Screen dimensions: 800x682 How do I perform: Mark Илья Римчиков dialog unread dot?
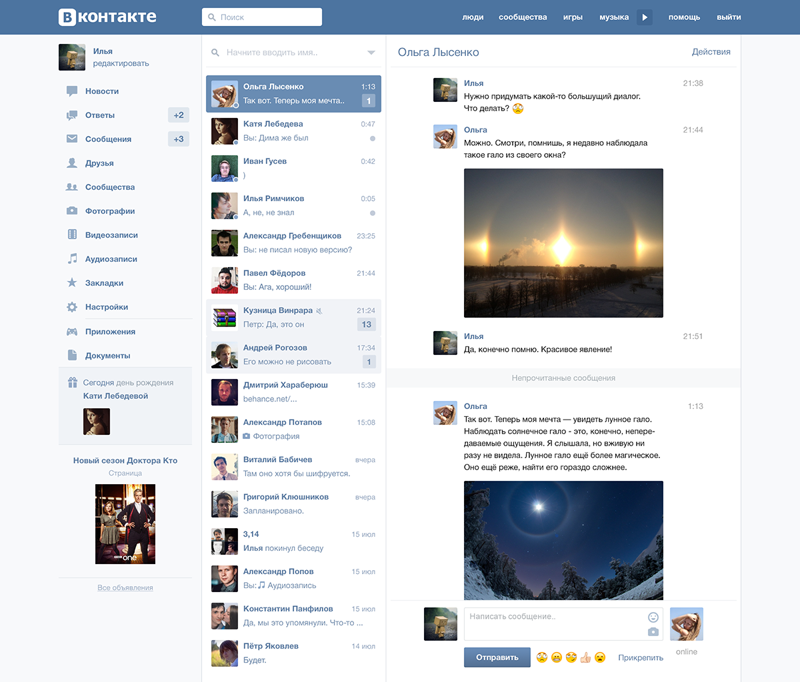point(373,213)
